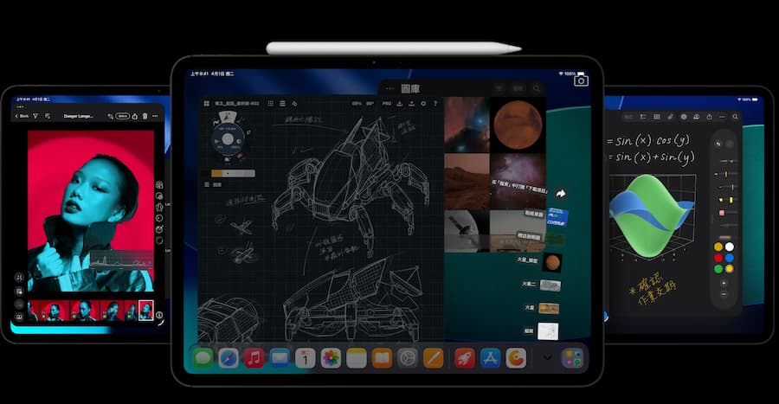Click the minus button in drawing palette
The image size is (779, 404).
(x=724, y=294)
